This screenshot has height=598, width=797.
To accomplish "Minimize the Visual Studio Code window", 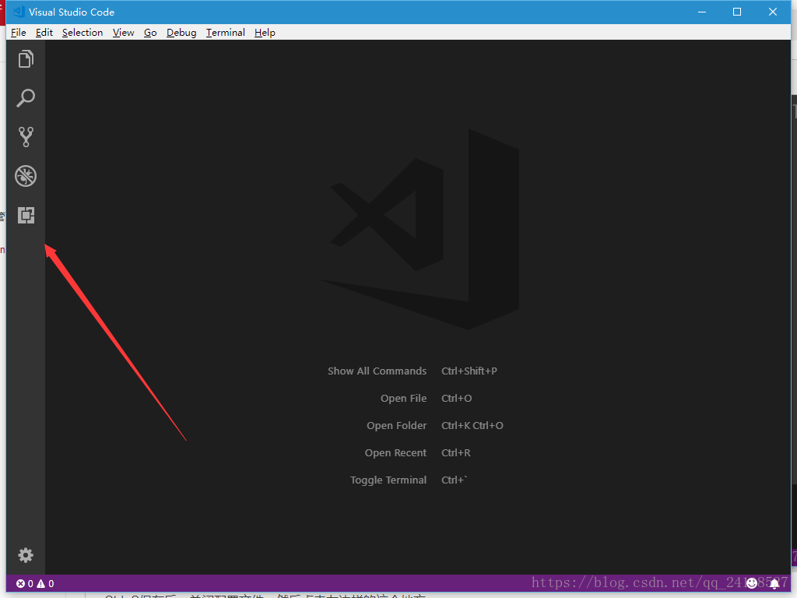I will 702,12.
